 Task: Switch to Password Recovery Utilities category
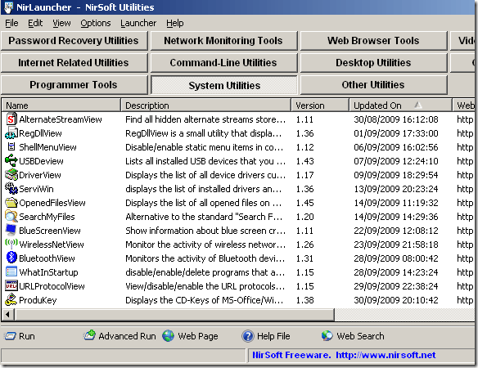point(74,41)
